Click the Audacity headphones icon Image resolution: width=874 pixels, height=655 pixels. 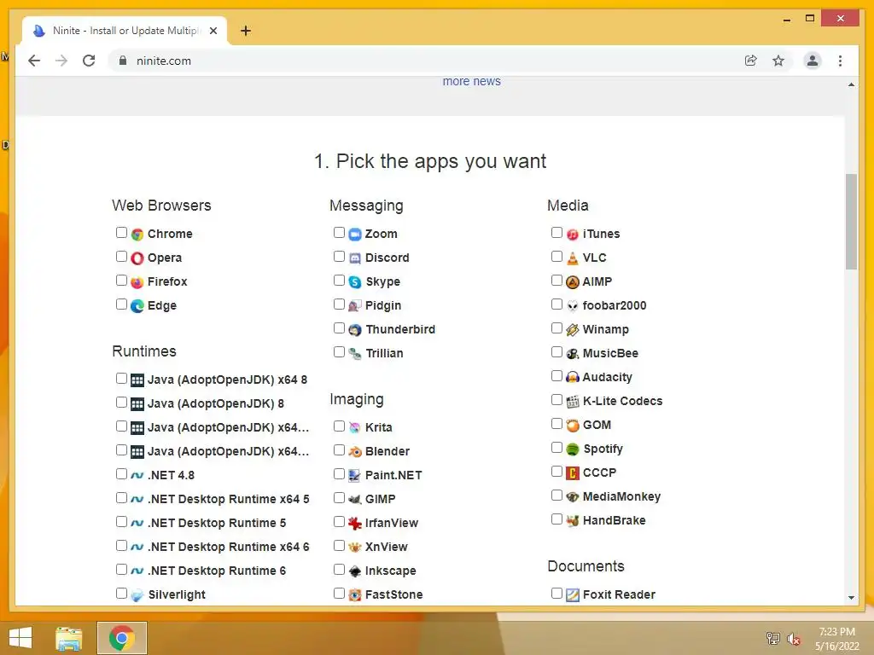point(573,378)
